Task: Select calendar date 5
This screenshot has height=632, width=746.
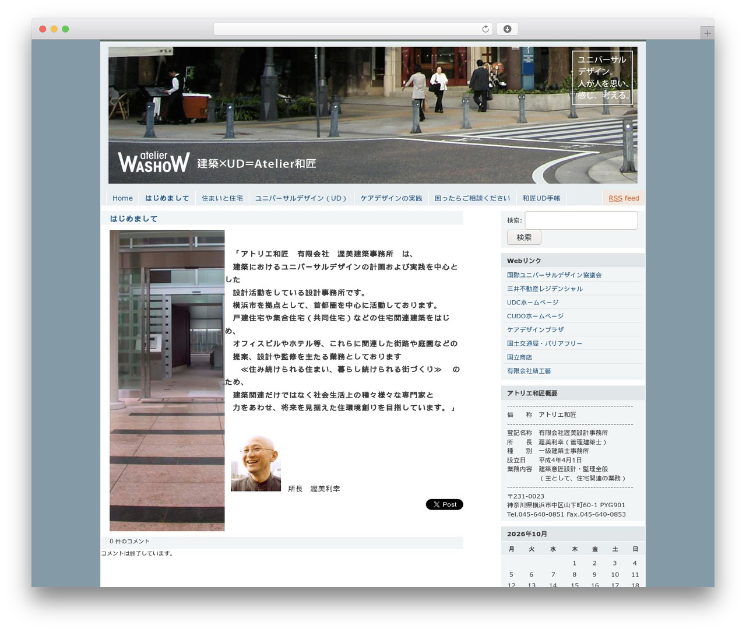Action: (x=511, y=574)
